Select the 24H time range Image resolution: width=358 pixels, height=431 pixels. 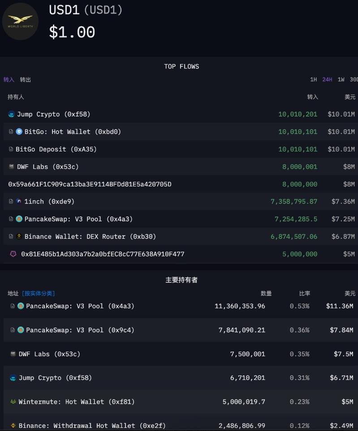pyautogui.click(x=327, y=80)
